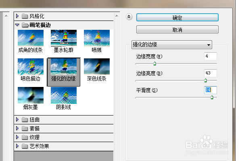
Task: Click the 边缘亮度 slider handle
Action: click(205, 80)
